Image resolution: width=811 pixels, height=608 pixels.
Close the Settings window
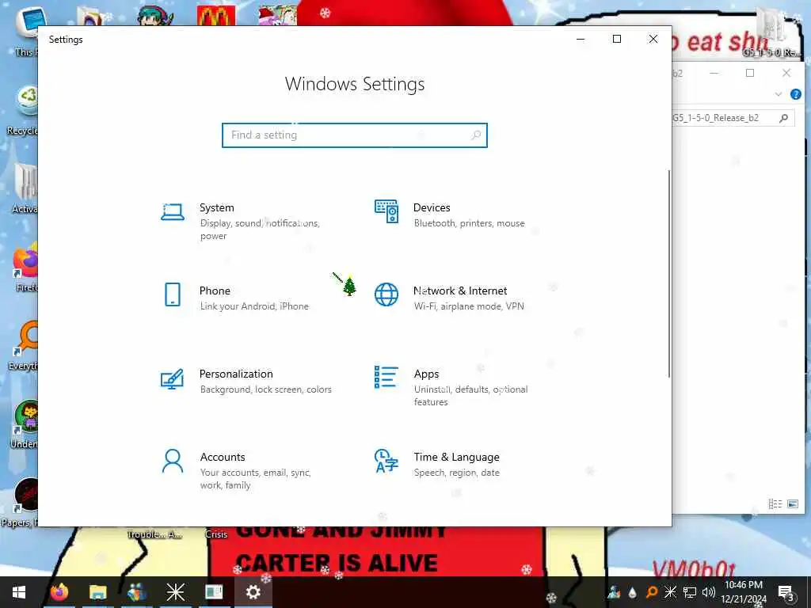[653, 40]
